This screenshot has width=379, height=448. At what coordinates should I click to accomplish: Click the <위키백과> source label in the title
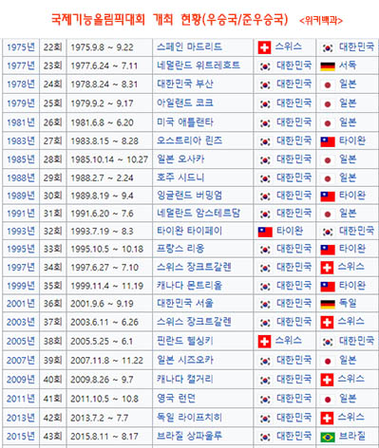[321, 21]
